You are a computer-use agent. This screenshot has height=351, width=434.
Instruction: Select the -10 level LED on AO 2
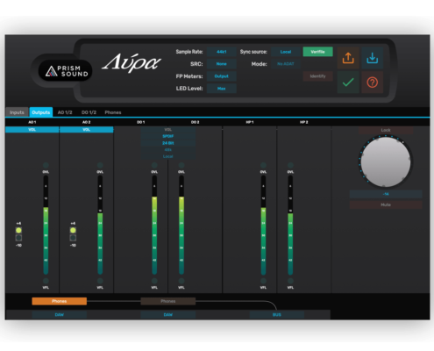[73, 238]
